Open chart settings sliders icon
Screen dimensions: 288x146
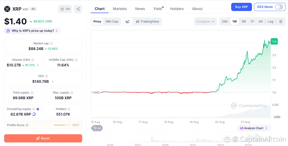pyautogui.click(x=281, y=21)
